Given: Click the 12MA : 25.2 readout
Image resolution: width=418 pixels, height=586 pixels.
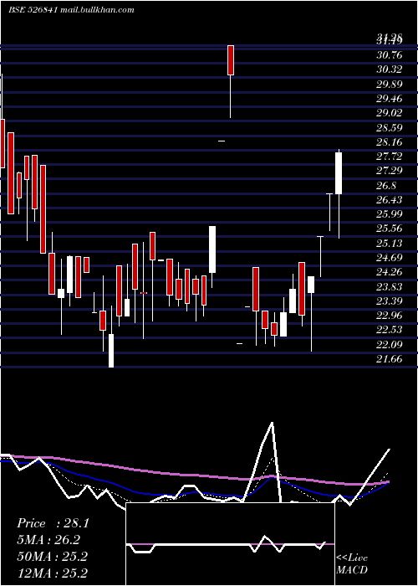Looking at the screenshot, I should point(52,573).
